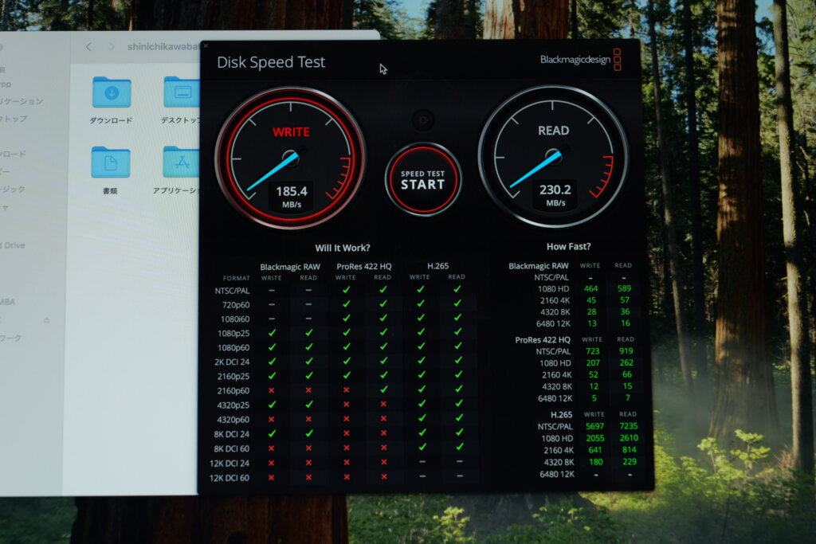816x544 pixels.
Task: Click the 5697 H.265 write value
Action: (594, 426)
